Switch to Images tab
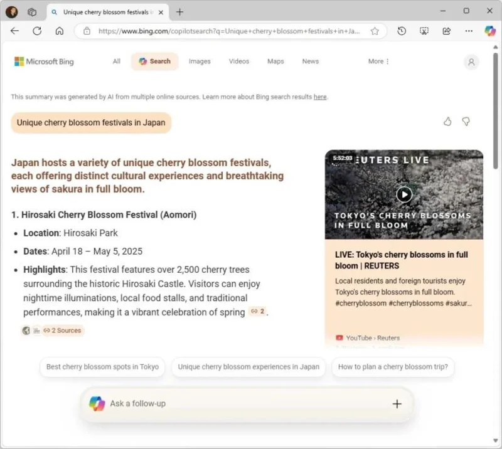This screenshot has height=449, width=502. point(200,61)
